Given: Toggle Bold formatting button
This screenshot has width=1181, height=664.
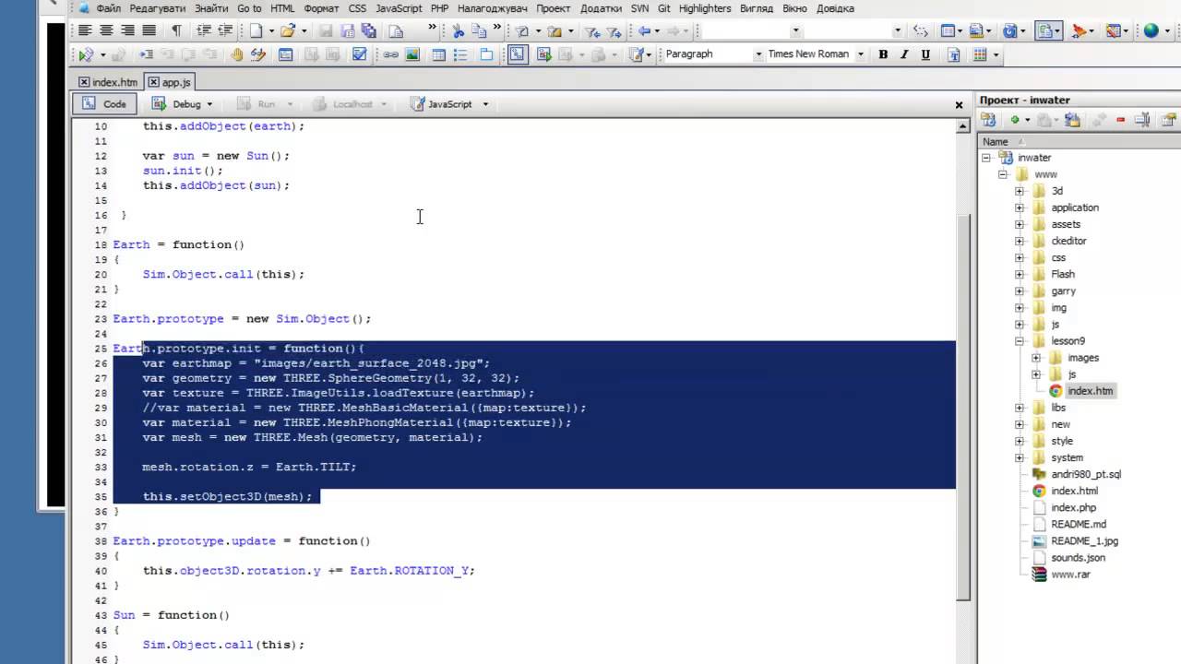Looking at the screenshot, I should (x=883, y=54).
